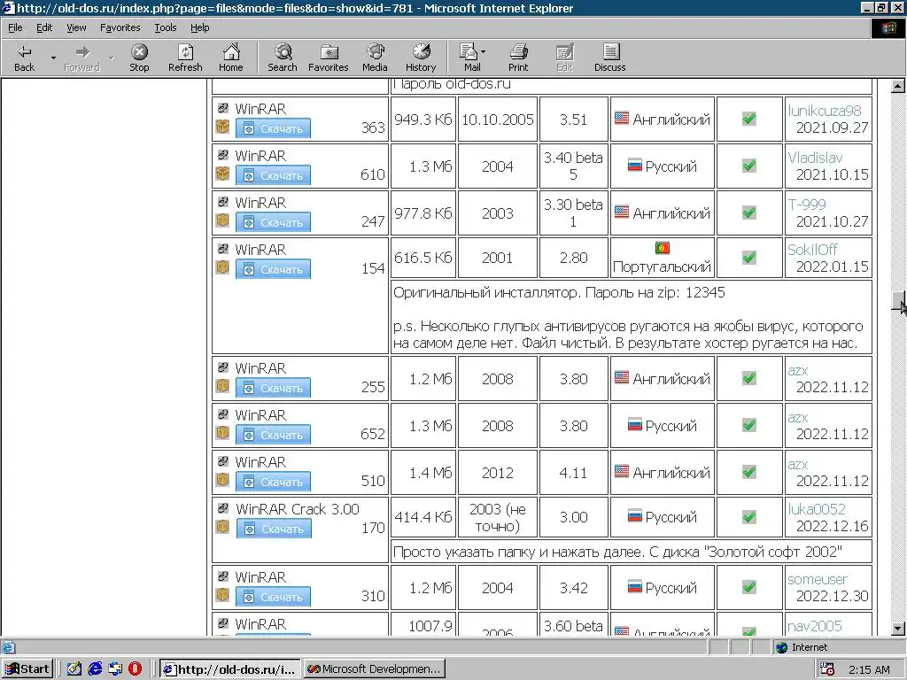Open the Tools menu
Screen dimensions: 907x680
(166, 27)
